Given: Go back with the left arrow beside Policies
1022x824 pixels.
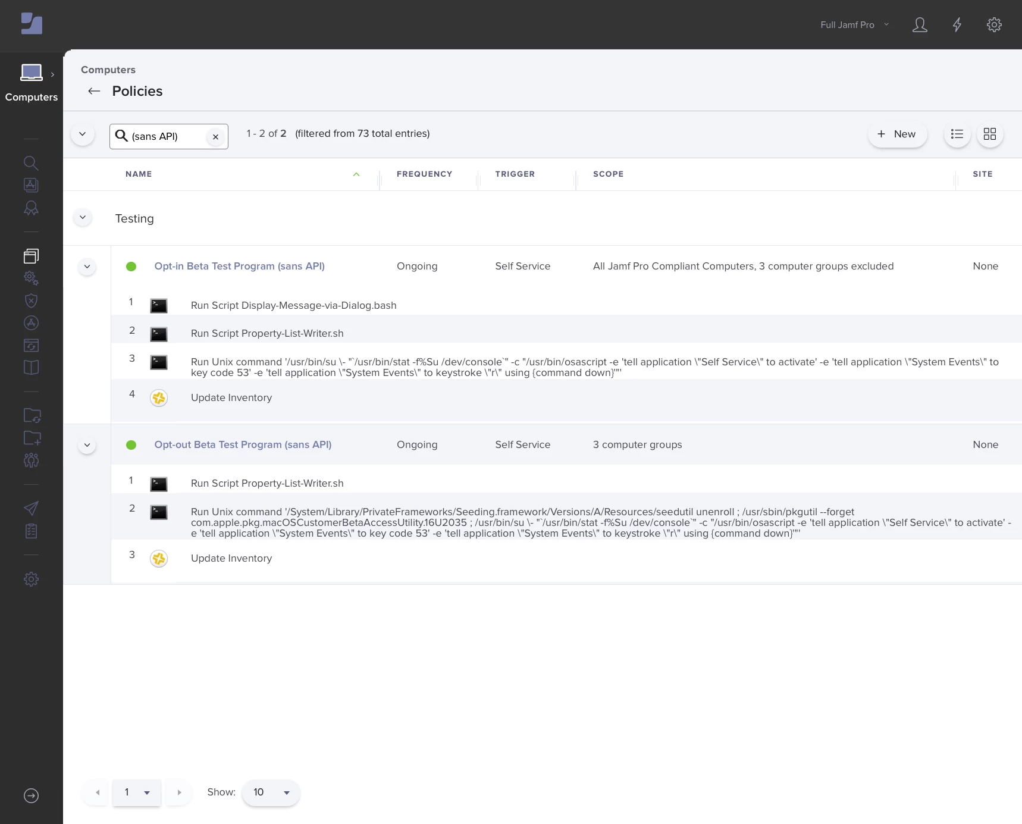Looking at the screenshot, I should click(x=94, y=91).
